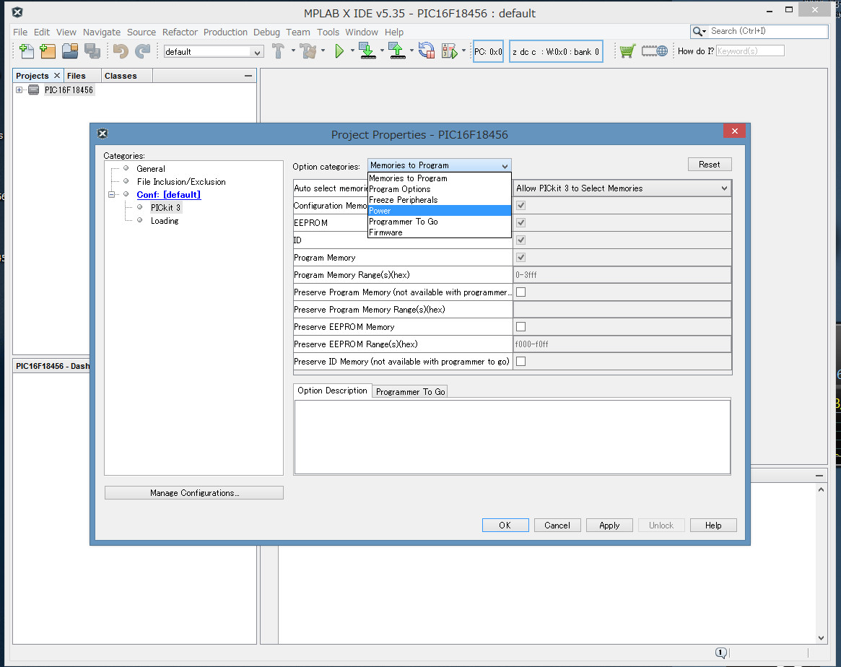Click the Hold in Reset icon

(x=427, y=51)
